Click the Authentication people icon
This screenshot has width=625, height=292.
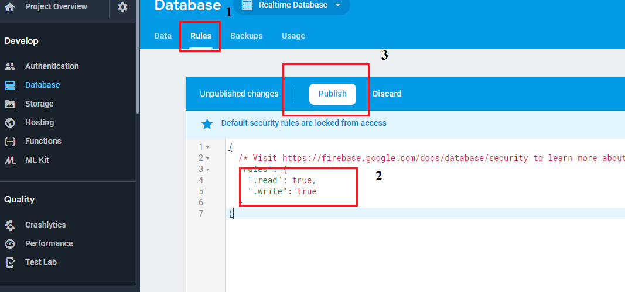[x=10, y=67]
